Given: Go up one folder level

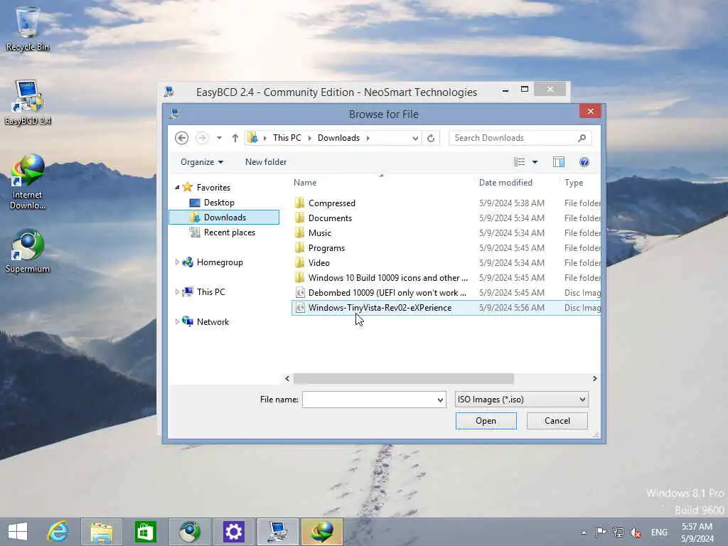Looking at the screenshot, I should coord(235,138).
